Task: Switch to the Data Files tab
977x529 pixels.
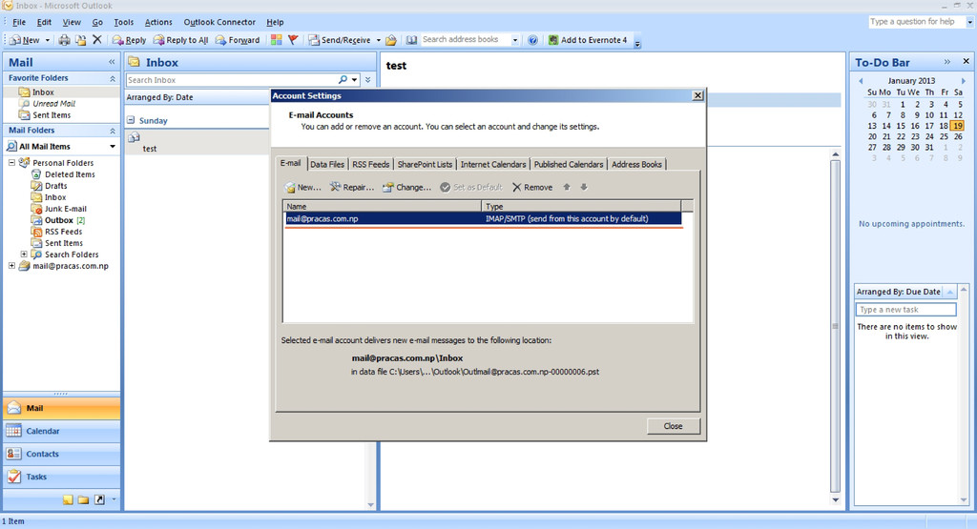Action: [x=327, y=164]
